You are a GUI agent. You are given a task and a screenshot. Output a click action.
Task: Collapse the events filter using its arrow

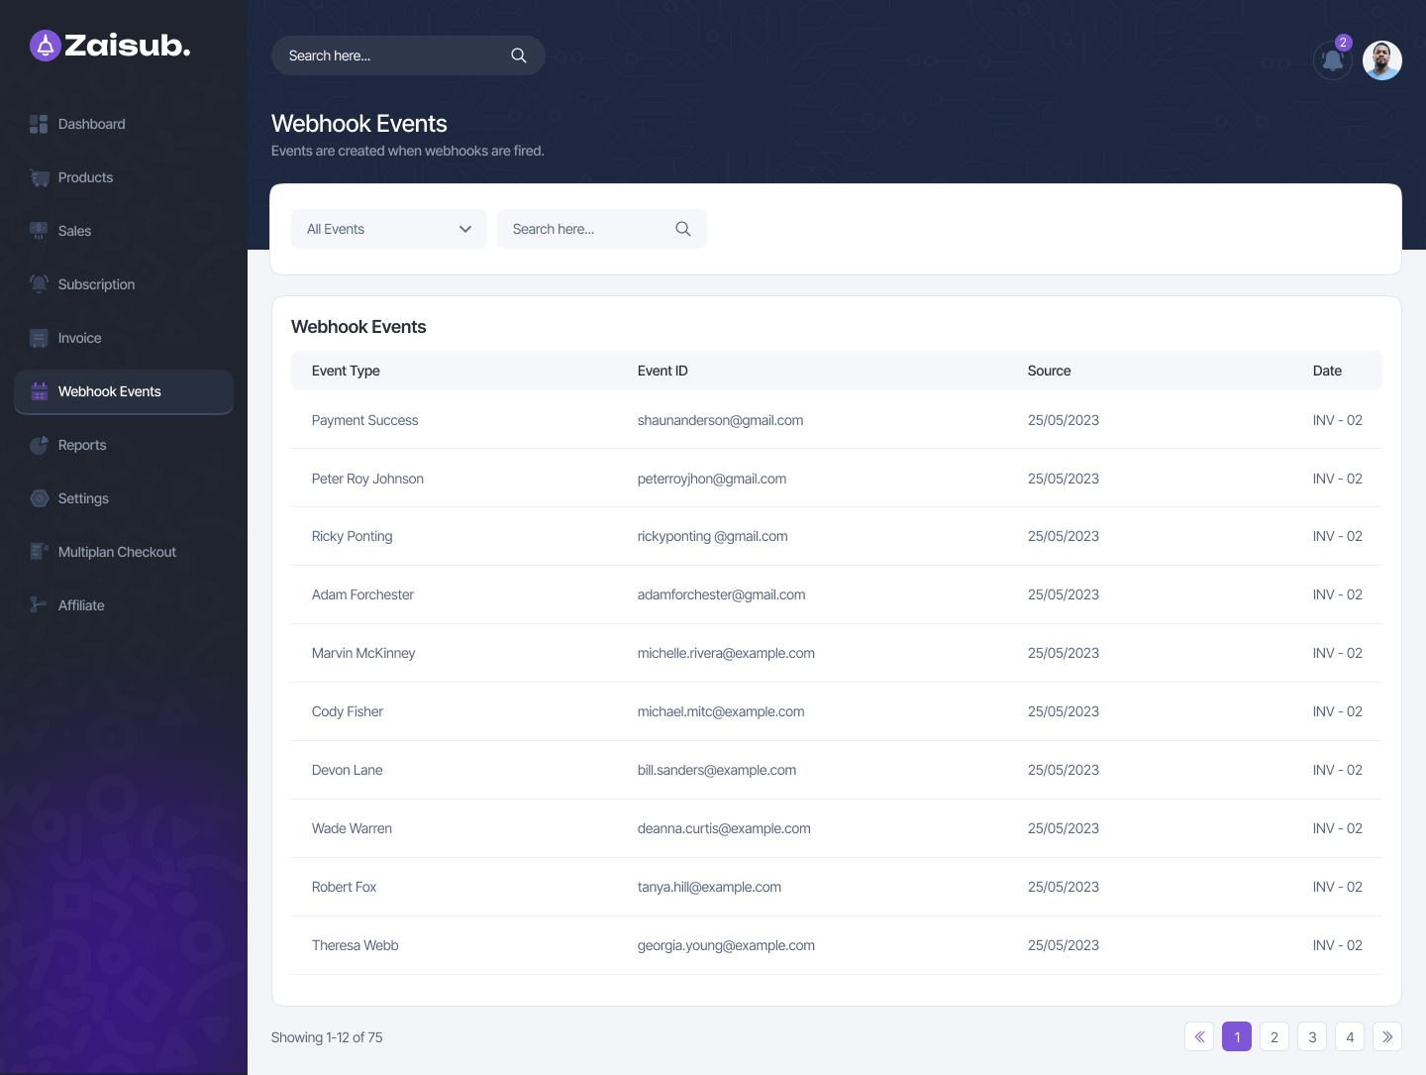click(x=464, y=229)
